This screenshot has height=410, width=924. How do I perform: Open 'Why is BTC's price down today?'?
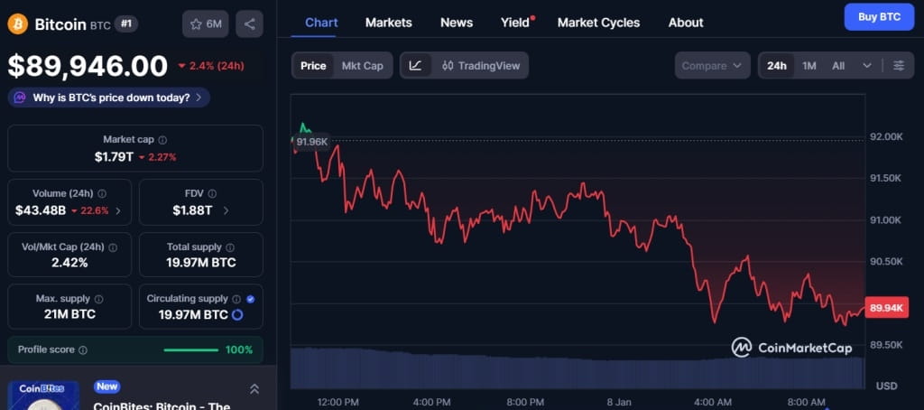tap(109, 98)
